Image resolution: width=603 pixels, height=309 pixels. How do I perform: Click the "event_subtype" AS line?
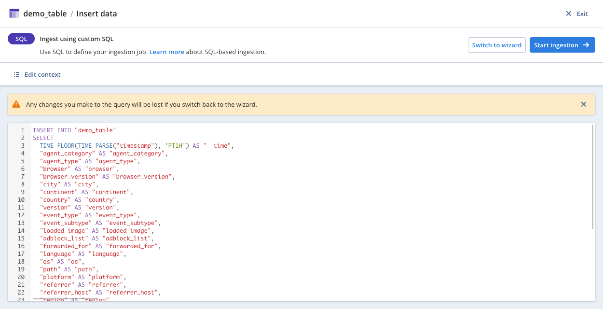(100, 223)
